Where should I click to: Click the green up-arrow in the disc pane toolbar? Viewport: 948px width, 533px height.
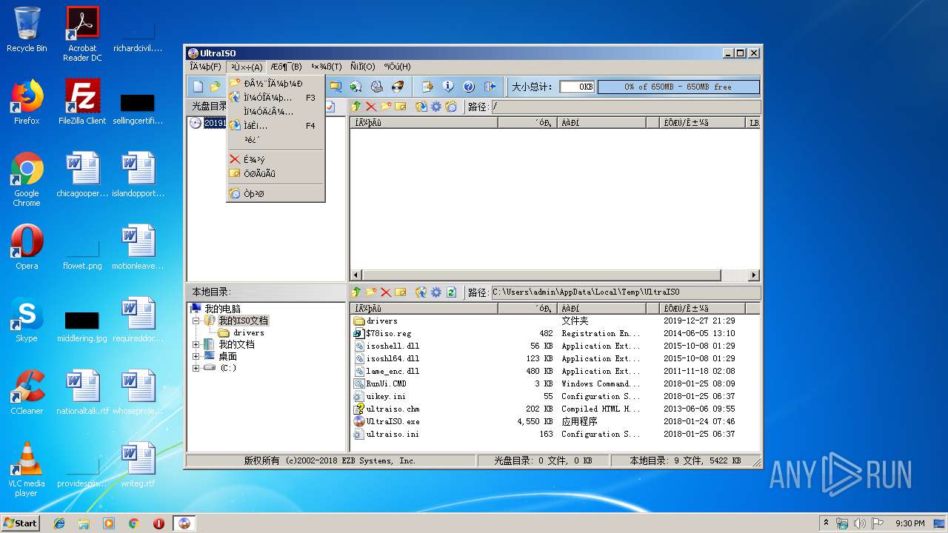pyautogui.click(x=356, y=107)
